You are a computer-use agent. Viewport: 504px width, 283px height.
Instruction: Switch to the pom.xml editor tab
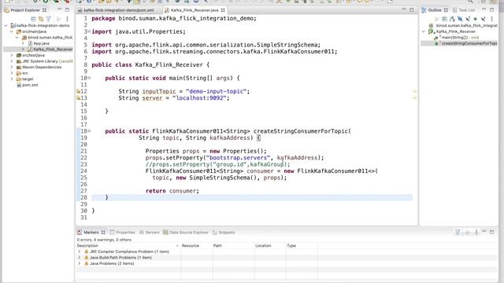pos(119,10)
